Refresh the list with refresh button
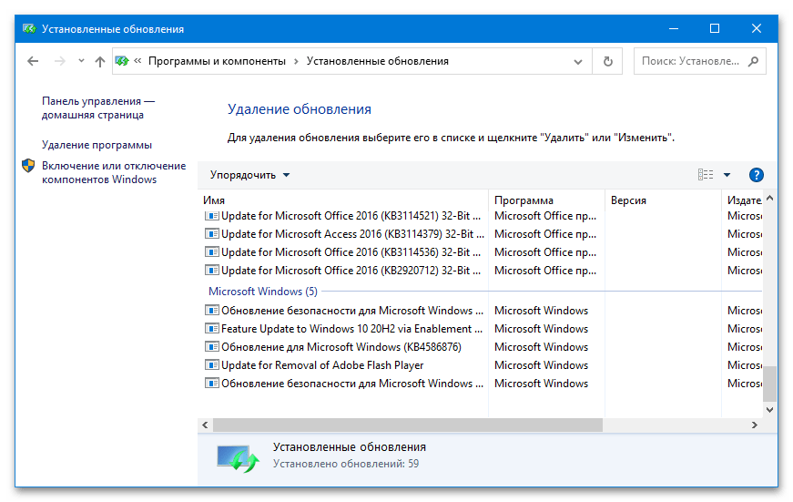The height and width of the screenshot is (502, 793). pos(608,61)
